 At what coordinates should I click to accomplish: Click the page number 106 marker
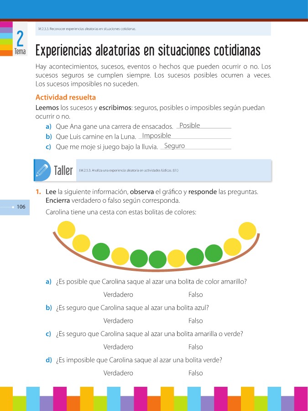pyautogui.click(x=21, y=207)
